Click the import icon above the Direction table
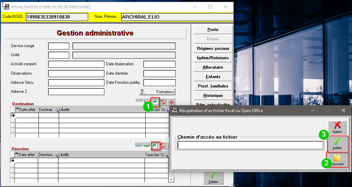 tap(155, 145)
